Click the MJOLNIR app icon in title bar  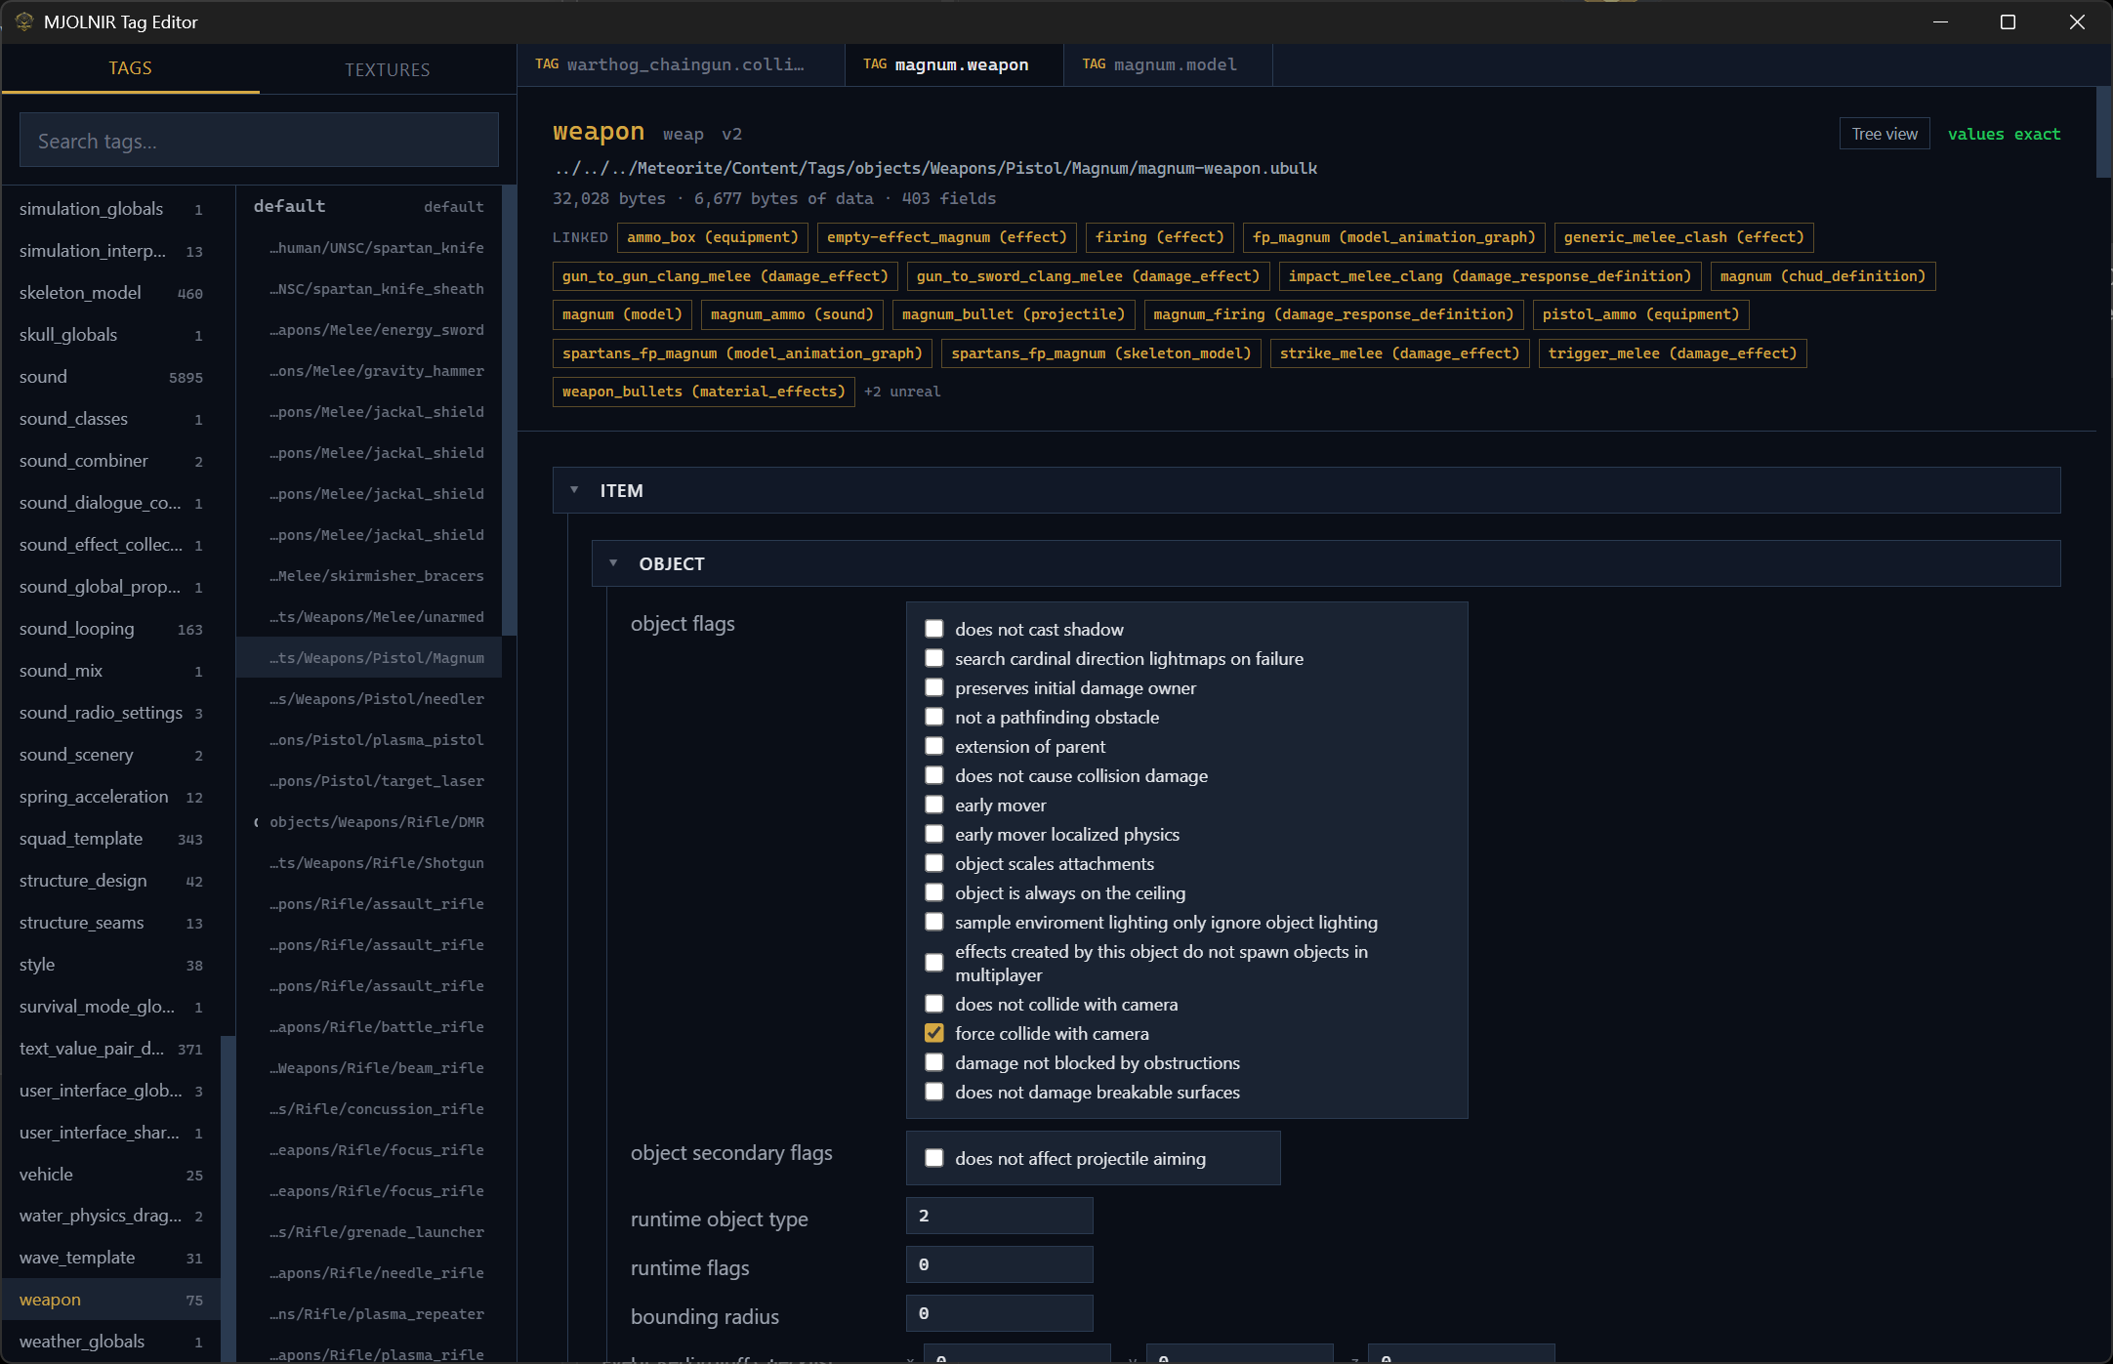[24, 21]
